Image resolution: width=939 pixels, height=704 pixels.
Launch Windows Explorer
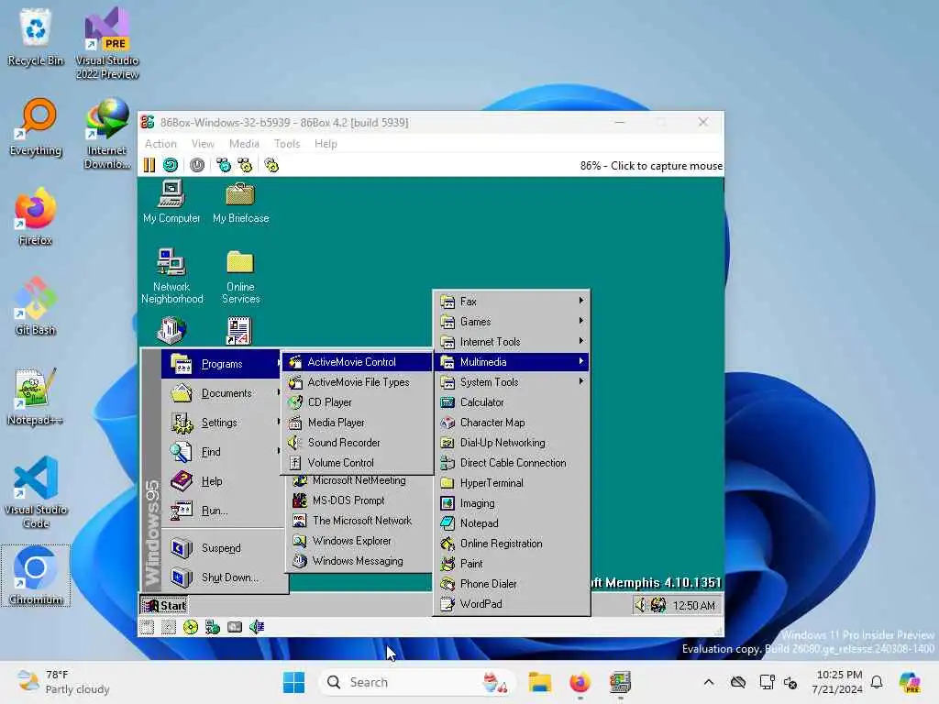click(x=359, y=541)
